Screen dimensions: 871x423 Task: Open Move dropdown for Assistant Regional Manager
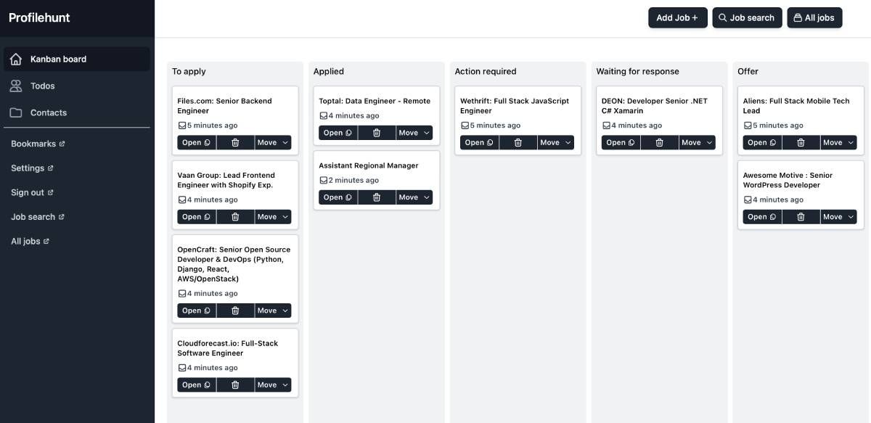click(x=414, y=197)
